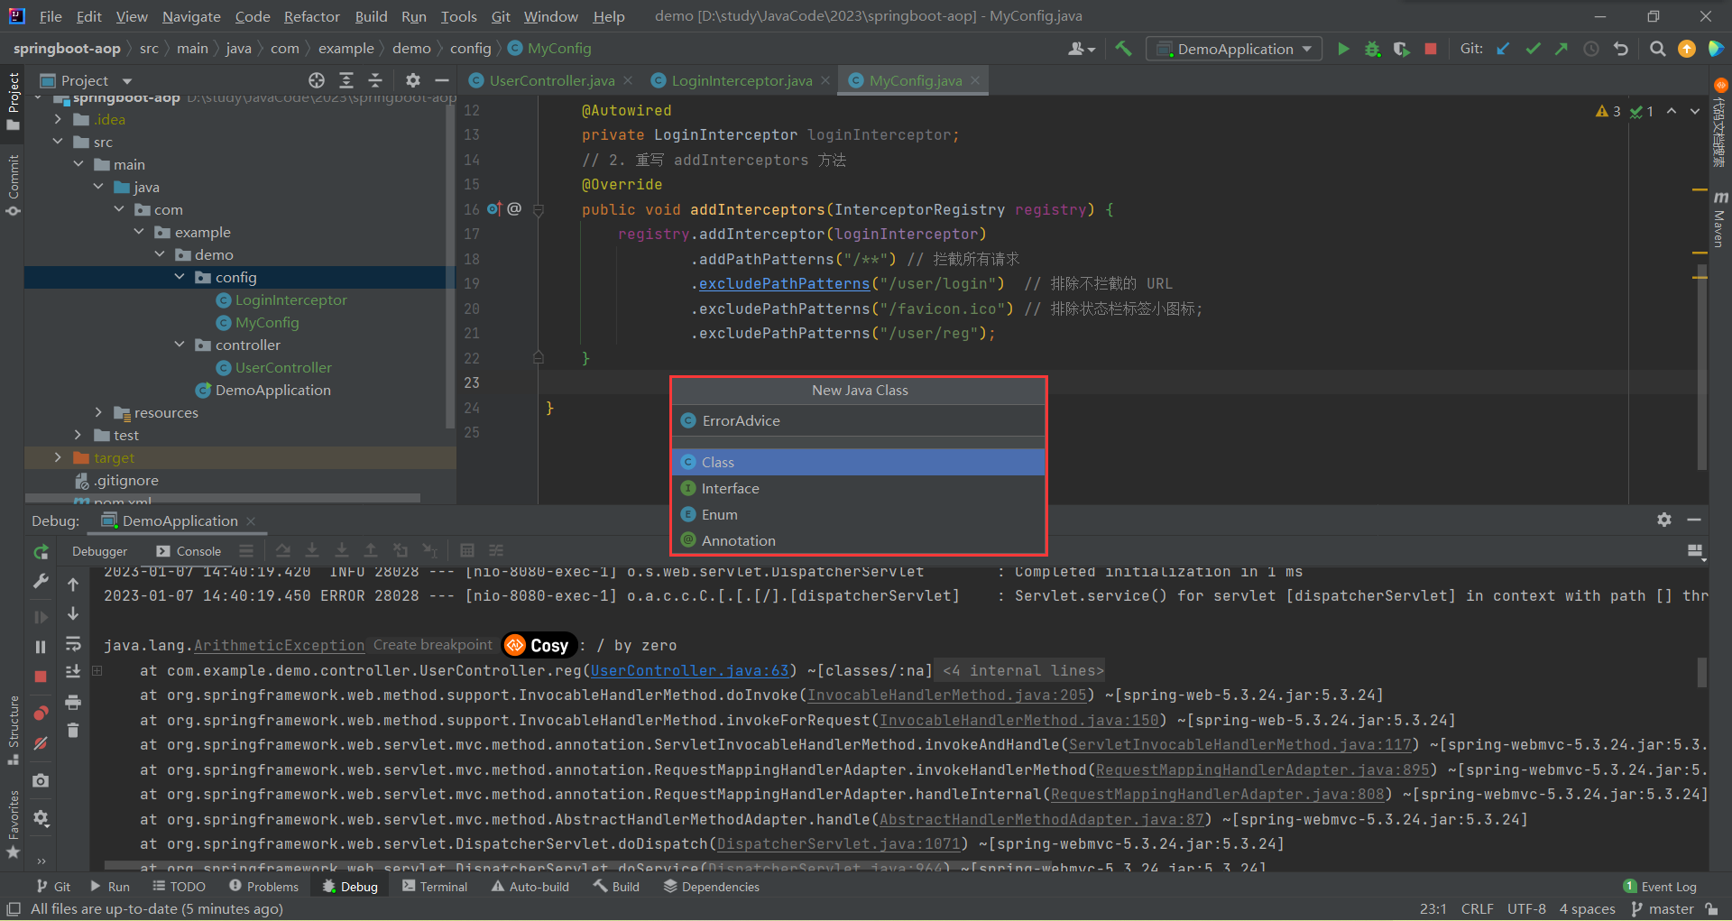
Task: Choose Annotation in New Java Class popup
Action: pos(859,540)
